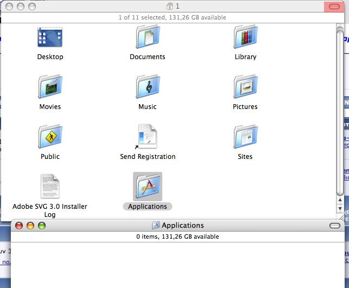Viewport: 349px width, 288px height.
Task: Click the "Desktop" label
Action: tap(50, 57)
